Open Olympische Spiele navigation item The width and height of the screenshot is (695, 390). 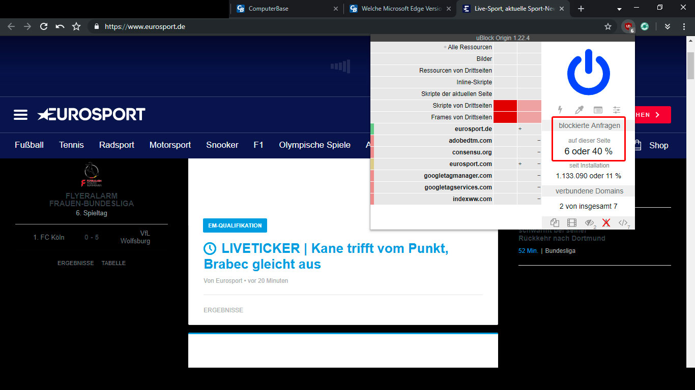(314, 145)
